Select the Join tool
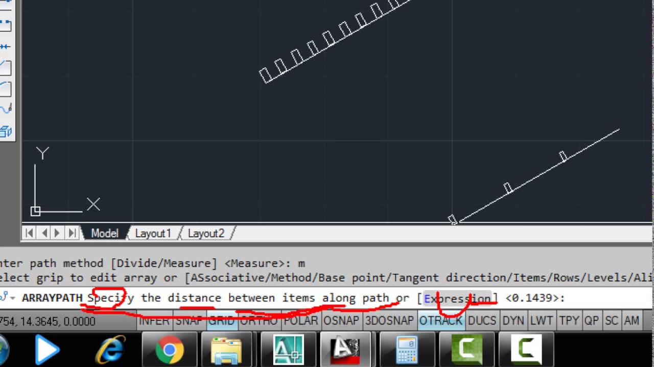This screenshot has width=654, height=367. 5,46
